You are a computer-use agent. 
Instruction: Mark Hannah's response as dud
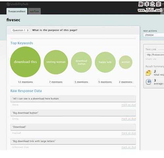129,133
